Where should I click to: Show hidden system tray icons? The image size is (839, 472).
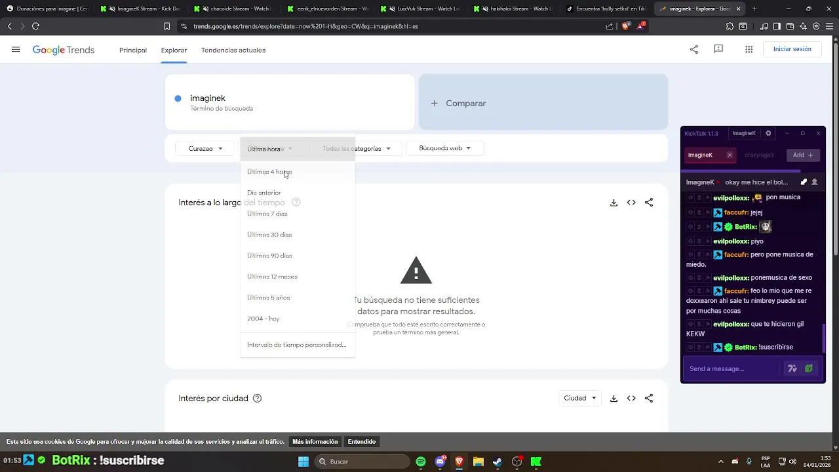point(720,462)
